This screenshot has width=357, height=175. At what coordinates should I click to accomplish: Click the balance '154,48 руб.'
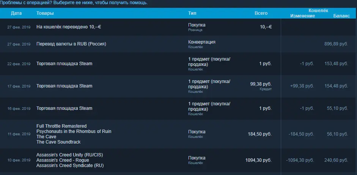tap(336, 86)
